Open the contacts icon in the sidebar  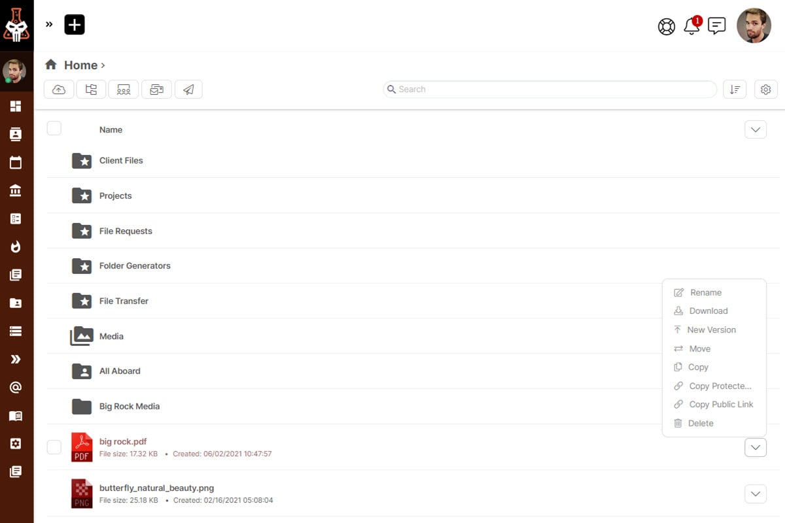pos(16,134)
